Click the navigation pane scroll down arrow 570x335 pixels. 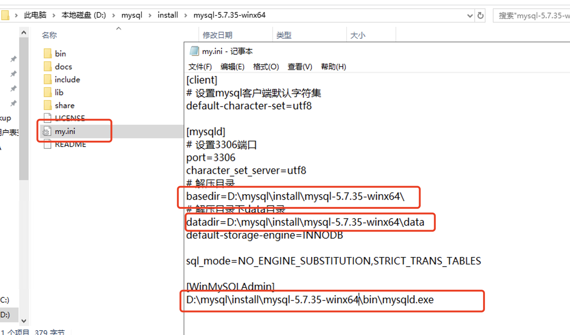coord(24,321)
